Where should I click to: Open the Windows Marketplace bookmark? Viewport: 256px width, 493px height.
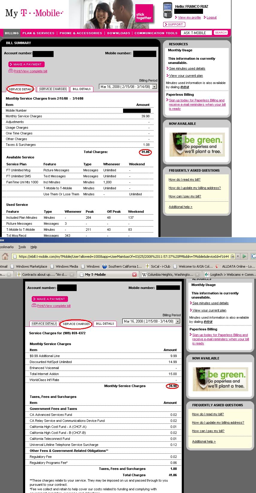[29, 266]
